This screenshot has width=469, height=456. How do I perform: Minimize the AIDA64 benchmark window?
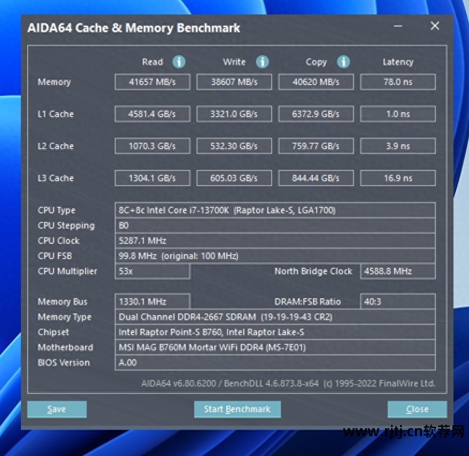[x=398, y=26]
